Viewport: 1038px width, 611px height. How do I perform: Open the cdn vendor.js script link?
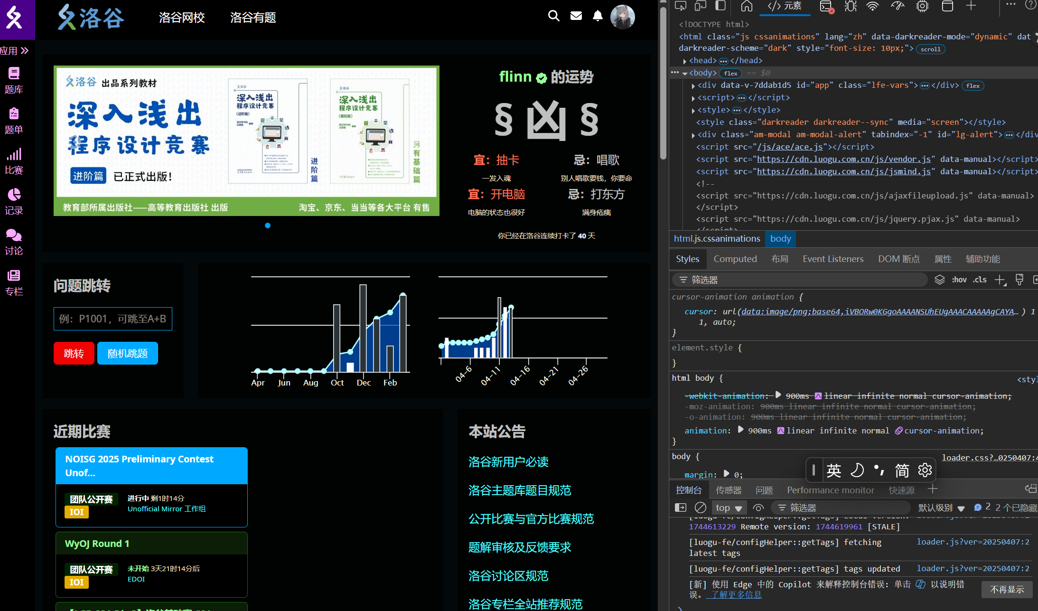point(843,159)
